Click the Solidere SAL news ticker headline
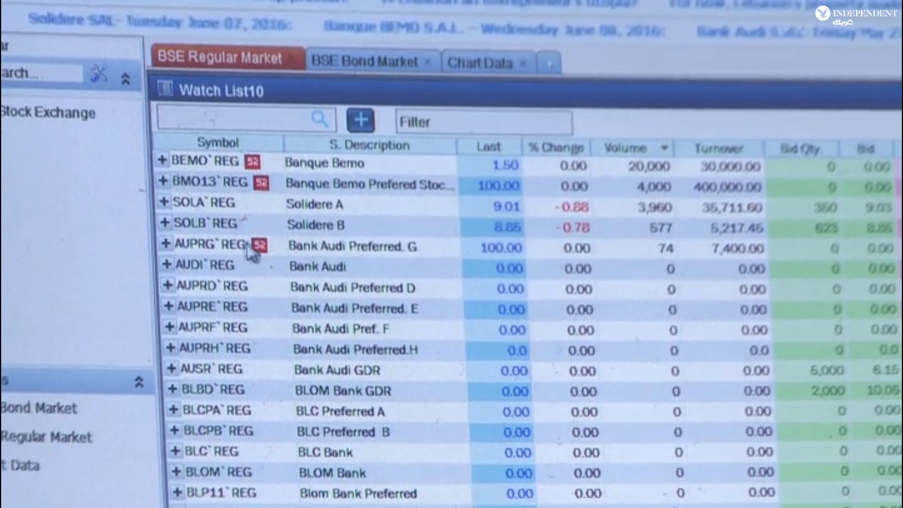The width and height of the screenshot is (903, 508). (x=160, y=21)
